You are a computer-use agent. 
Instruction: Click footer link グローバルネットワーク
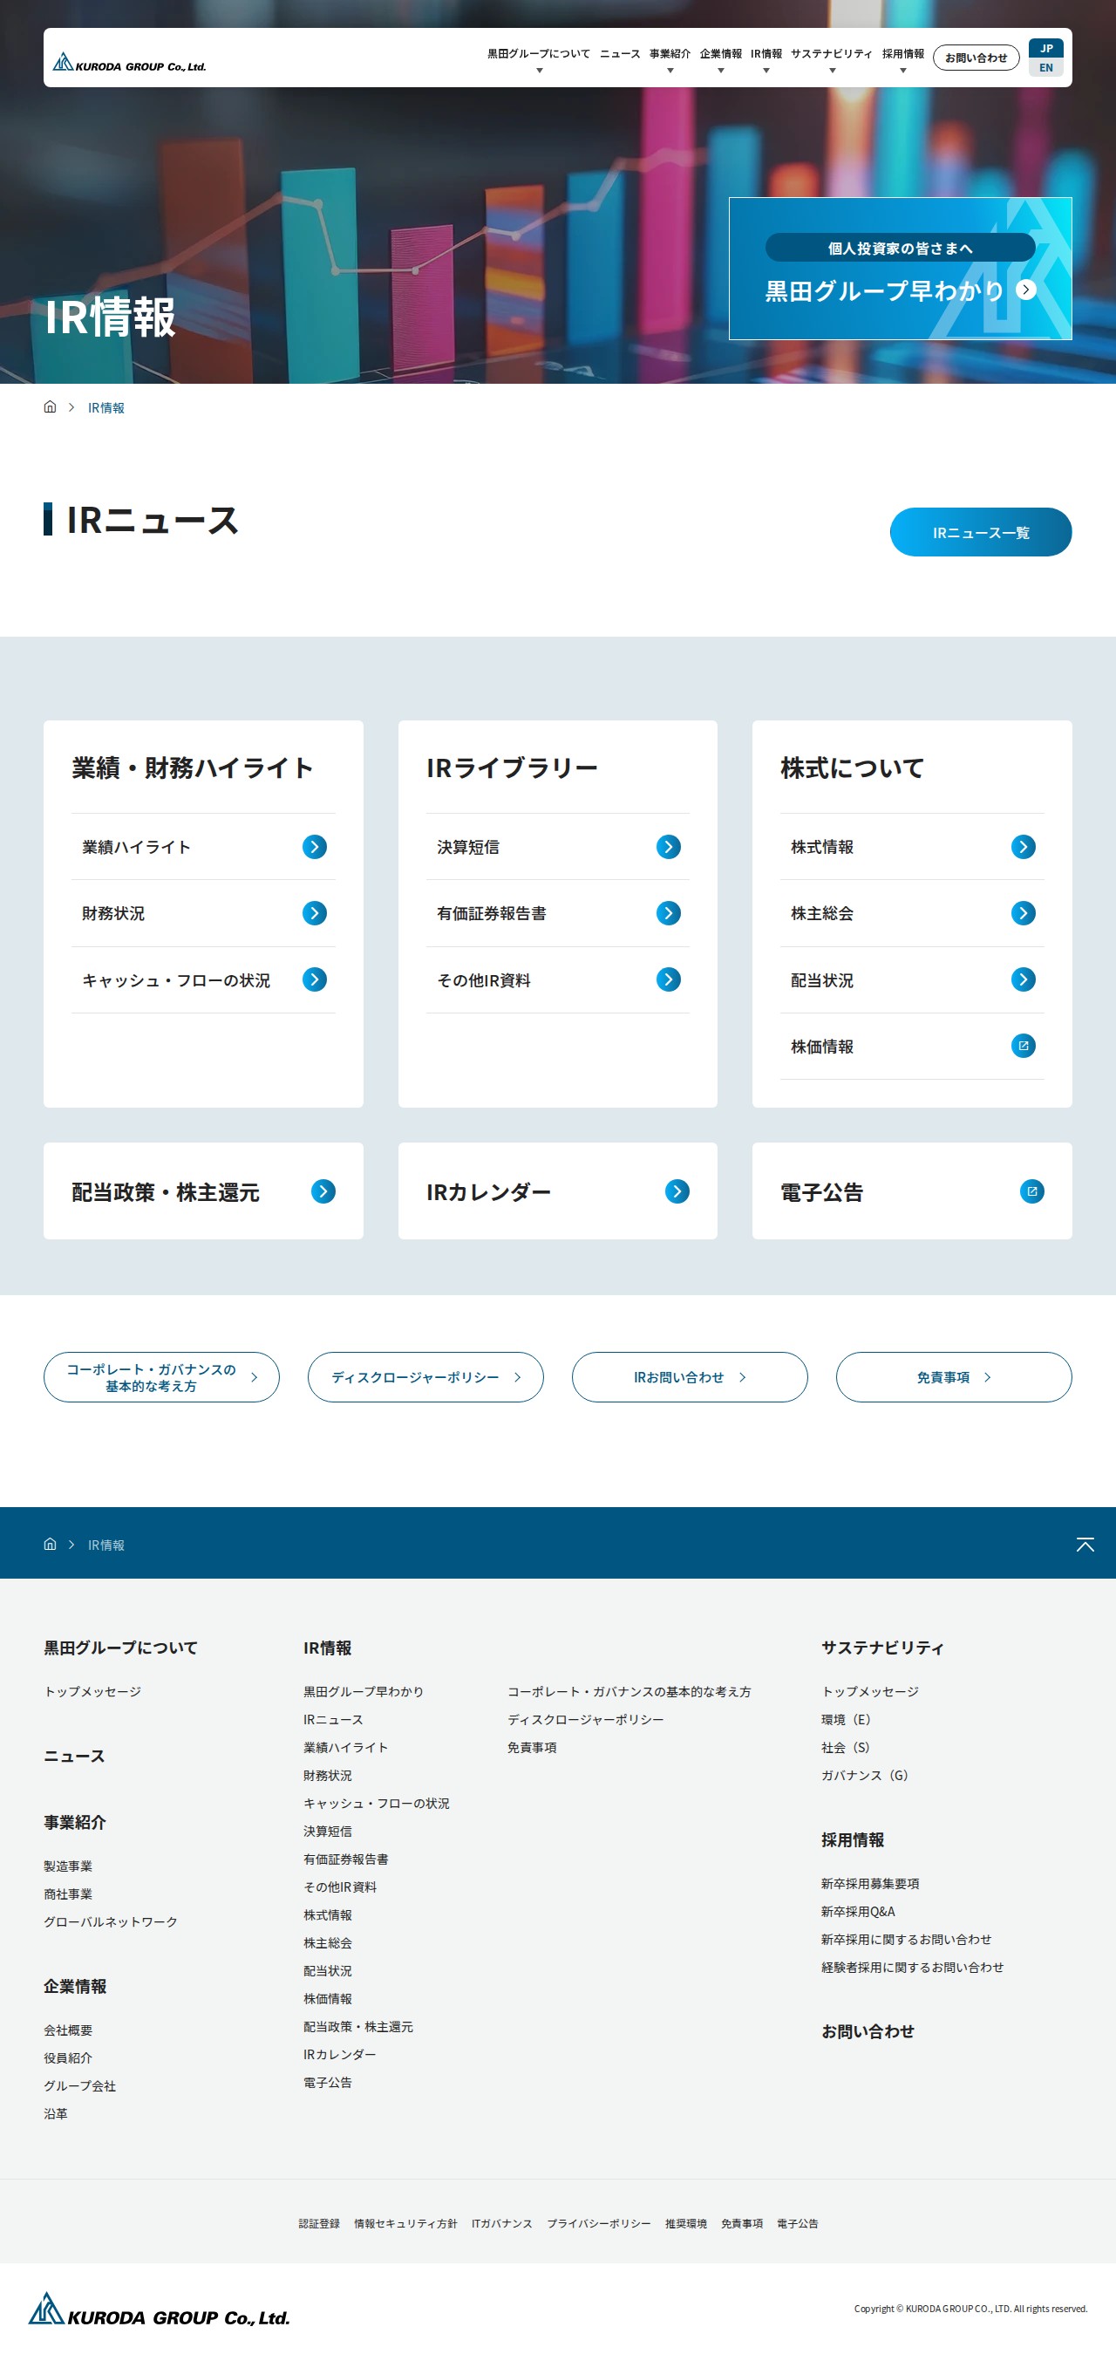pyautogui.click(x=111, y=1921)
